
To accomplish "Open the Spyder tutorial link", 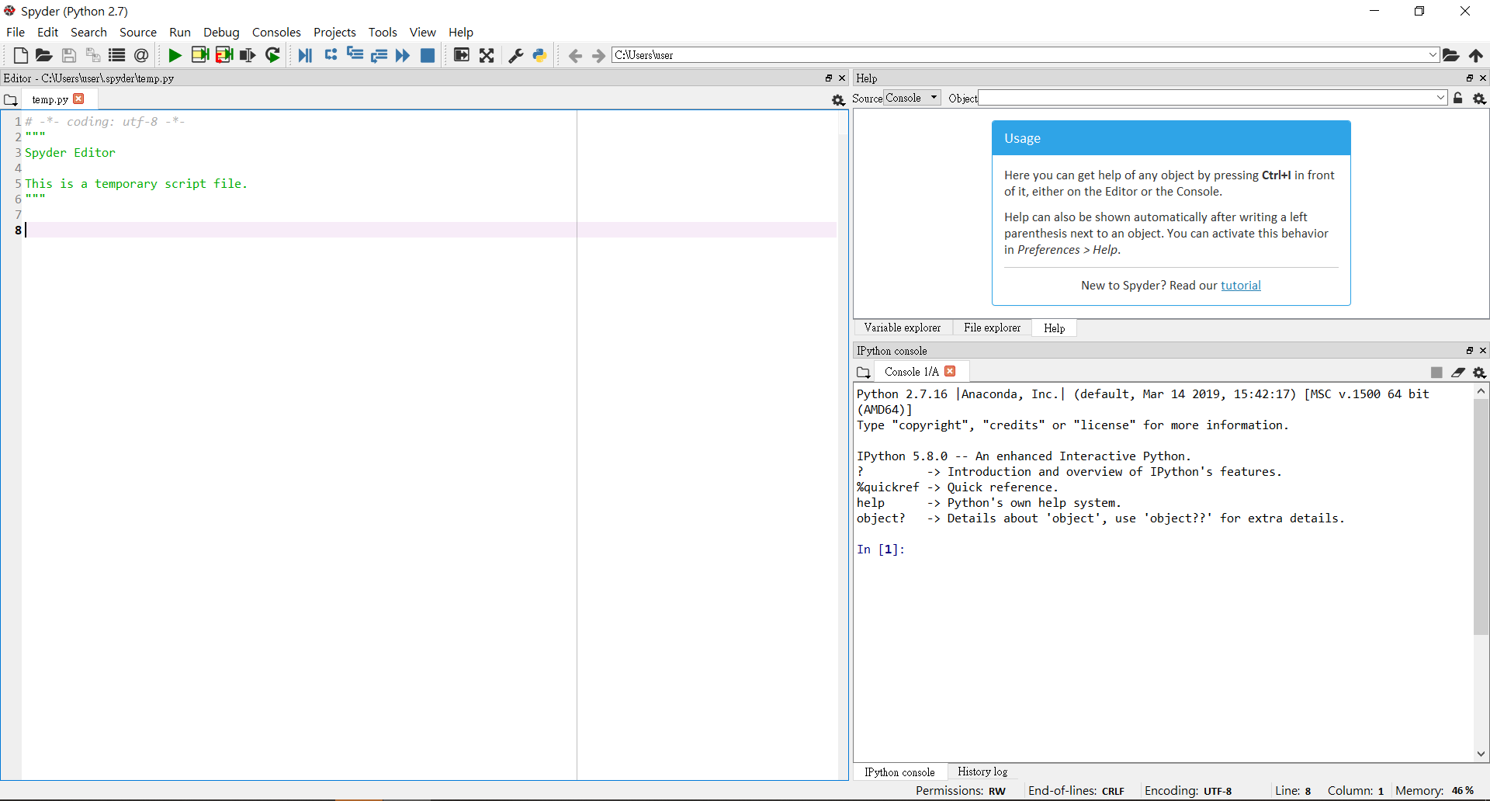I will [1241, 285].
